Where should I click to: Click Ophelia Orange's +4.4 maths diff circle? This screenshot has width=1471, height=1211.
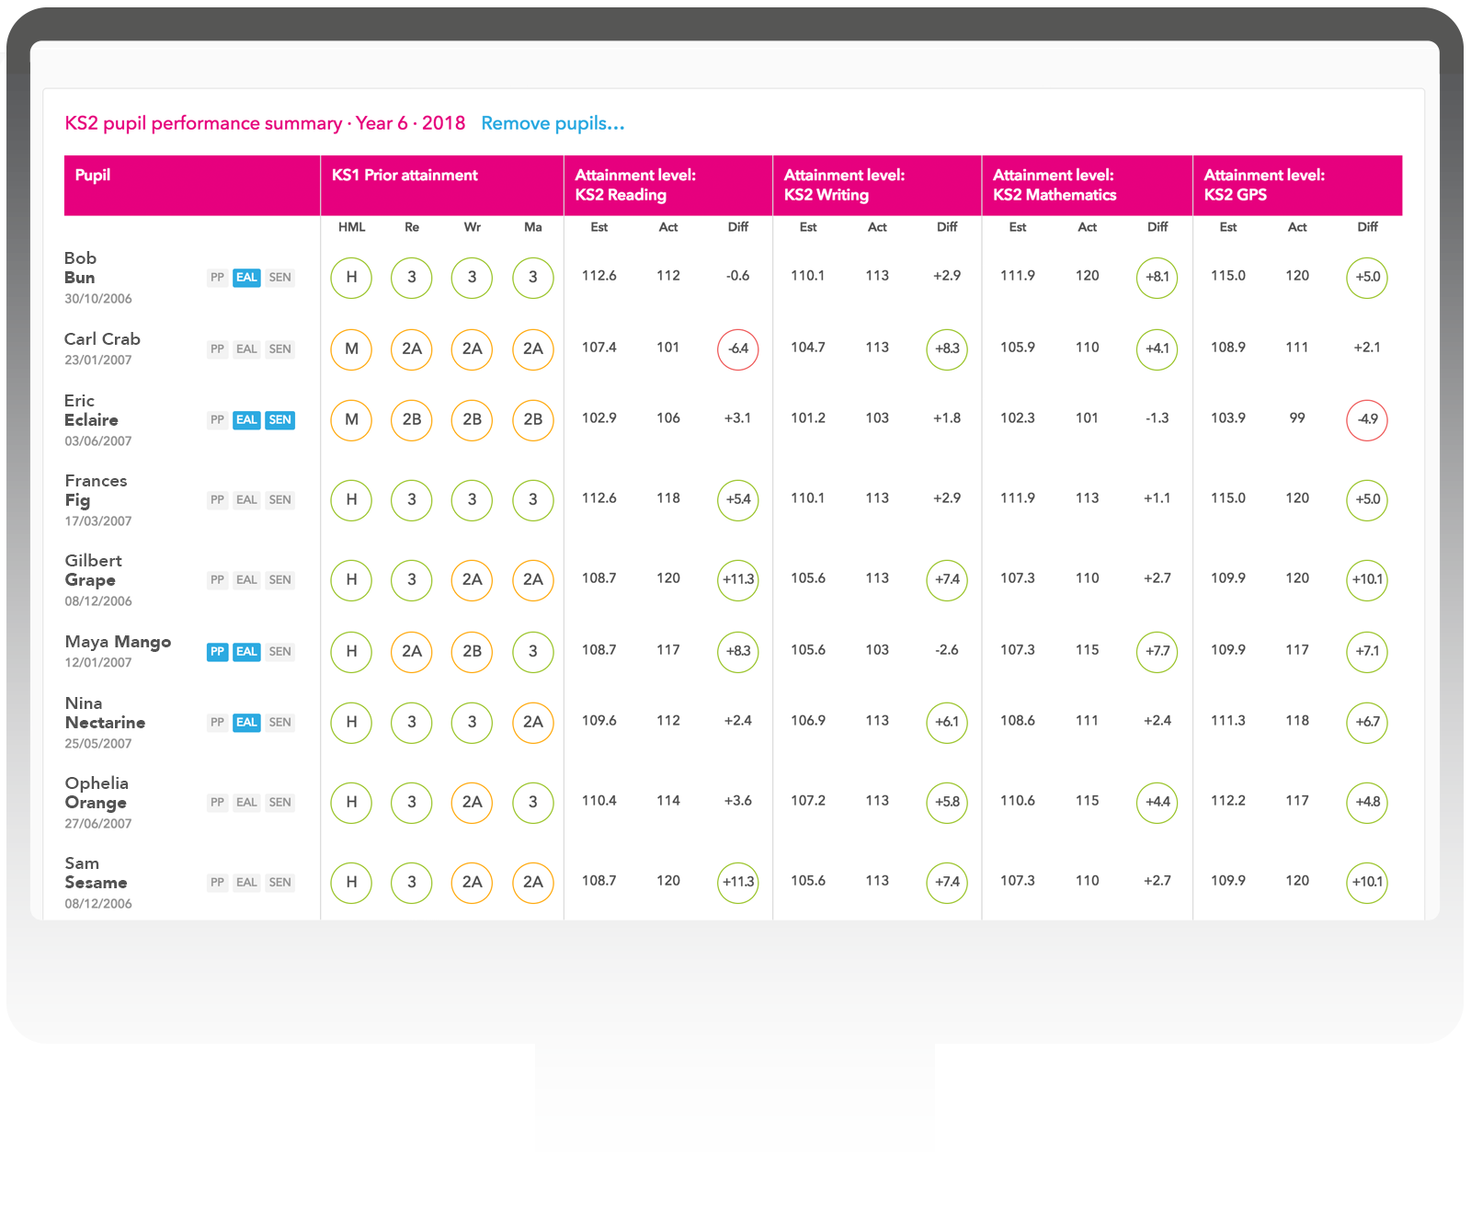[x=1157, y=803]
